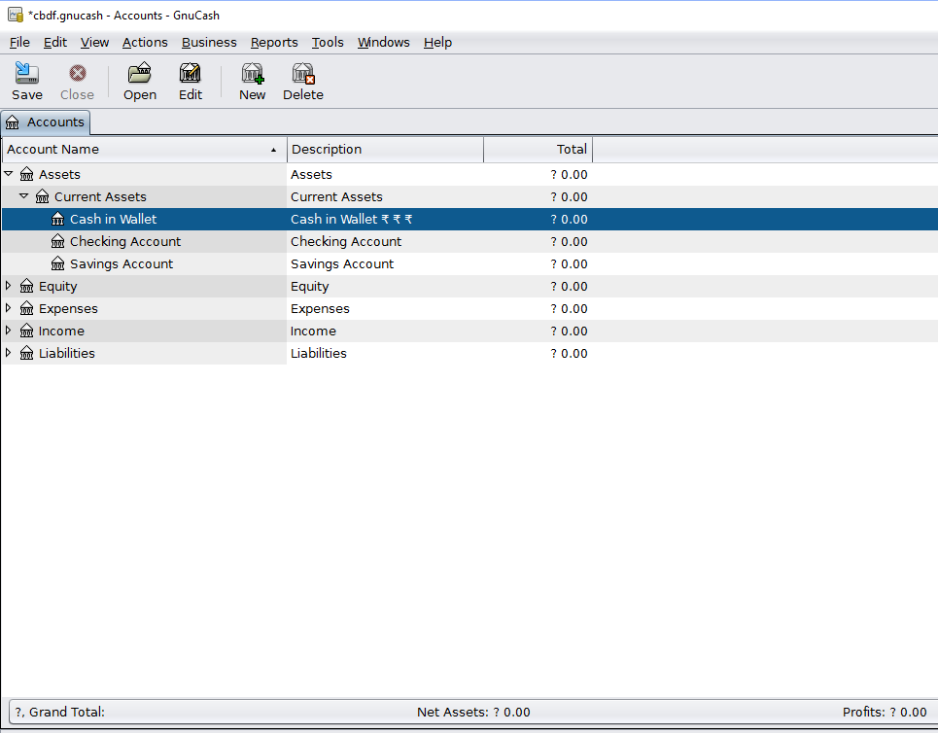Screen dimensions: 938x733
Task: Expand the Expenses account
Action: click(9, 307)
